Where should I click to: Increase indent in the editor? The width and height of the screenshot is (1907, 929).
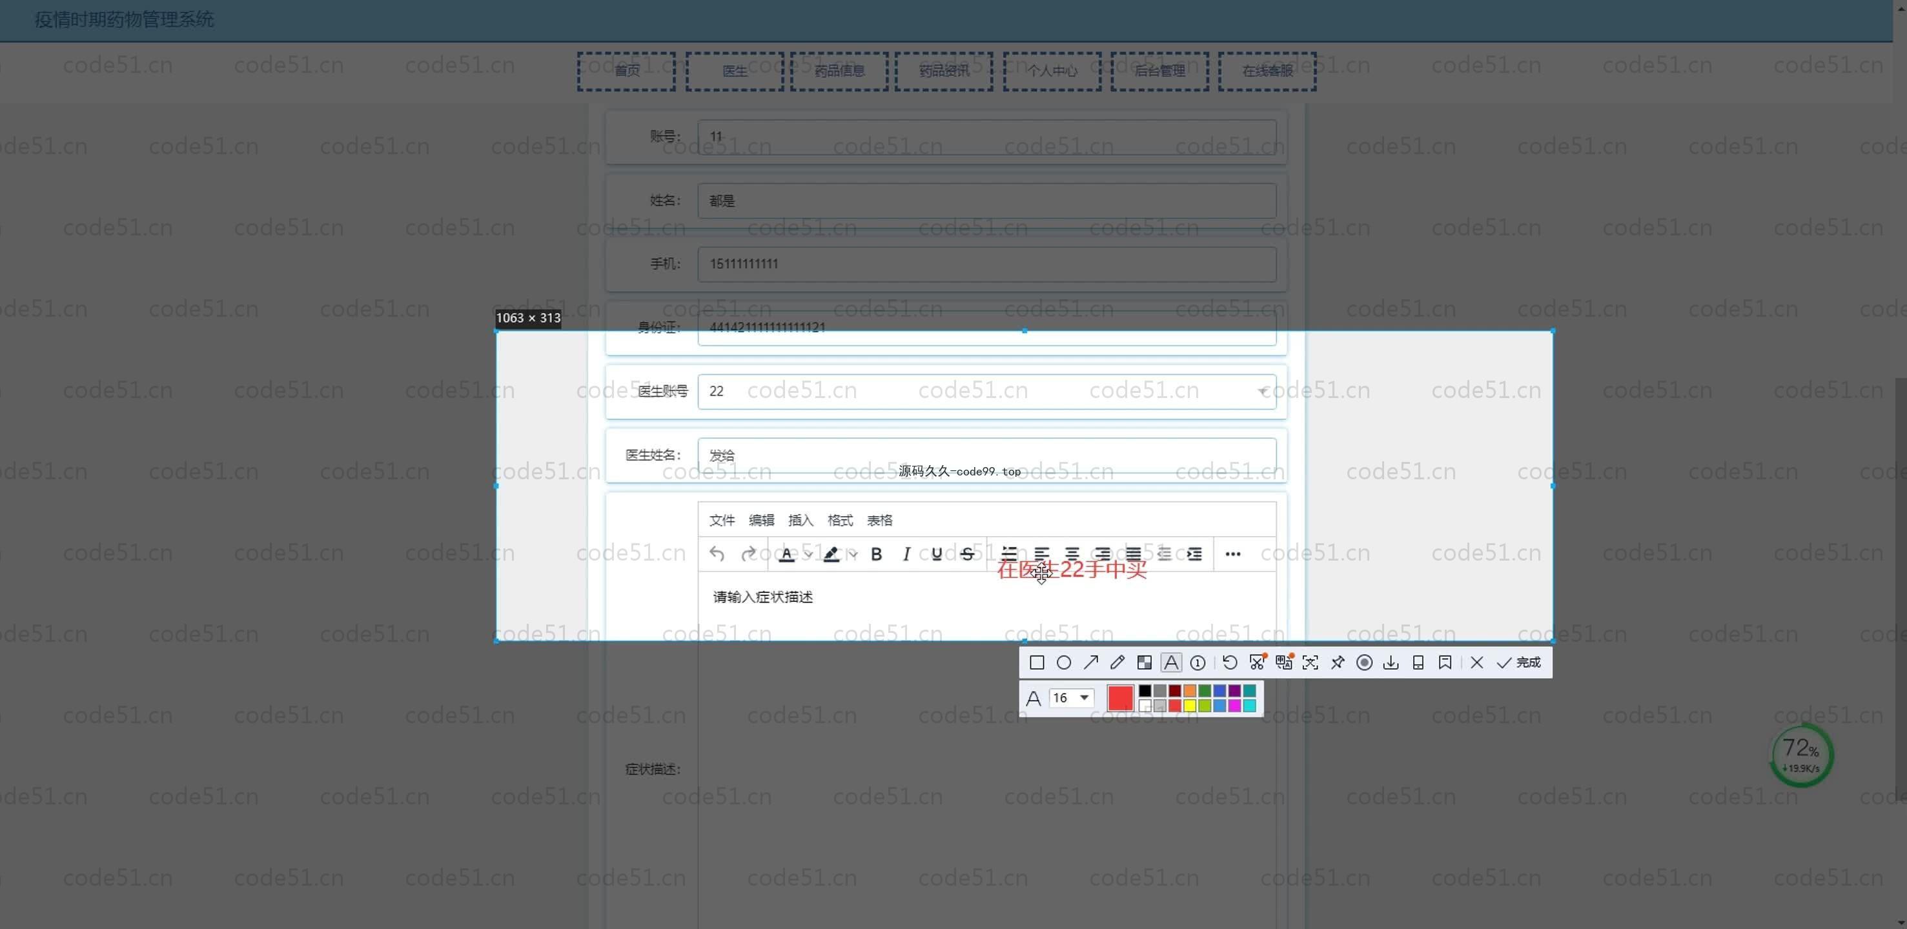[x=1194, y=554]
